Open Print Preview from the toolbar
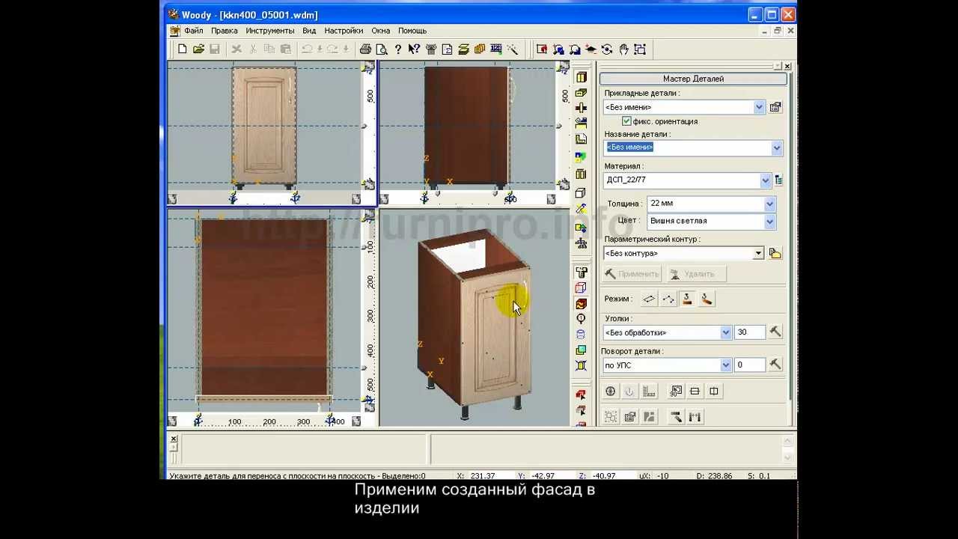Viewport: 958px width, 539px height. click(x=382, y=49)
